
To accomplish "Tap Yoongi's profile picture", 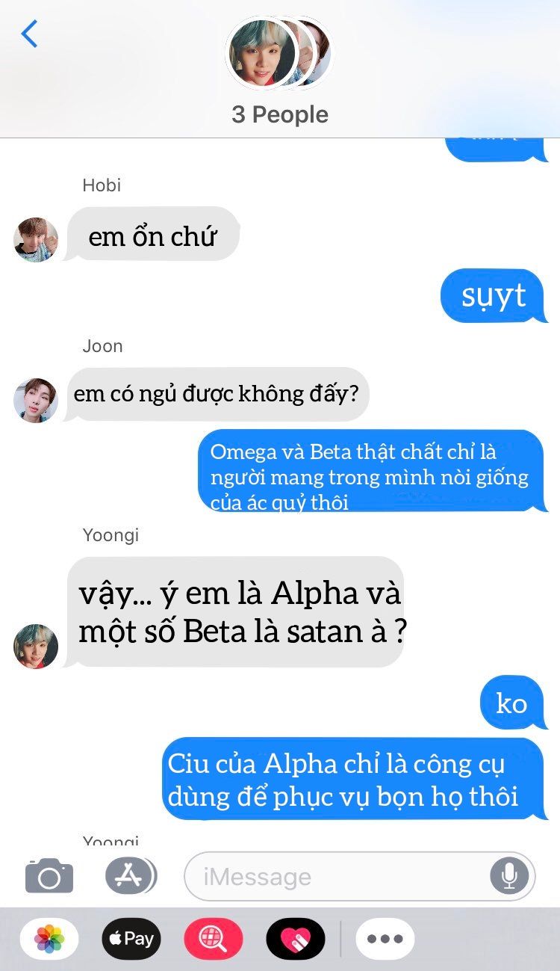I will (x=36, y=646).
